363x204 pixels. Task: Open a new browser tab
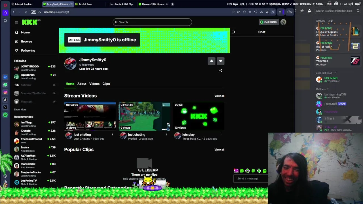172,4
